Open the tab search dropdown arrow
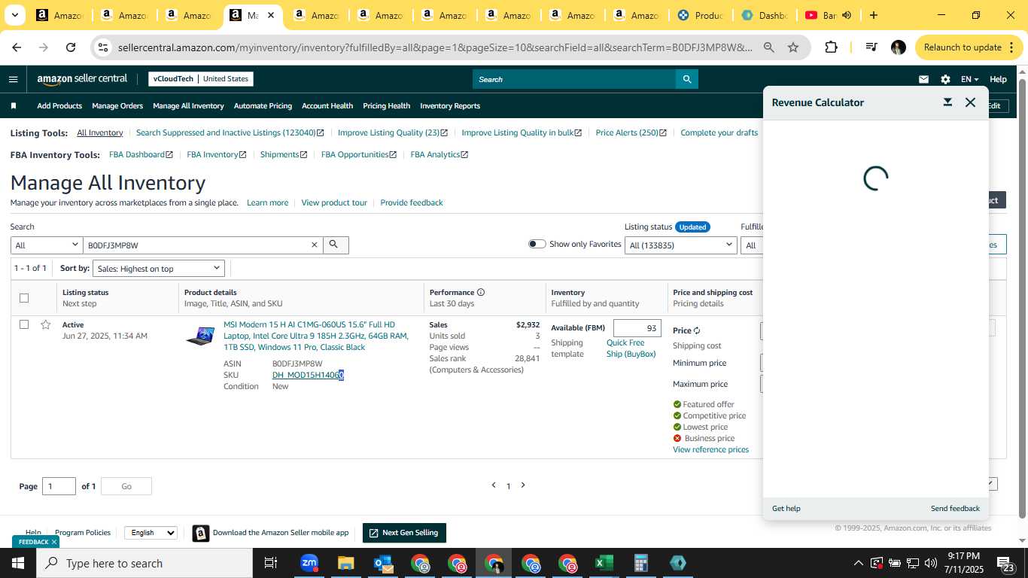The image size is (1028, 578). [x=15, y=15]
